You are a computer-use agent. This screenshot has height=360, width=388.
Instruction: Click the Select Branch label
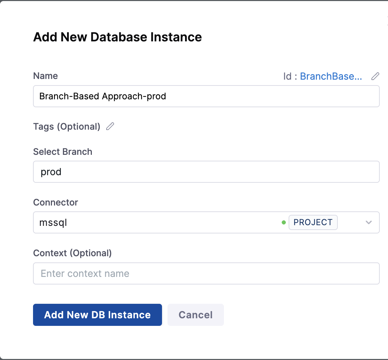pos(63,152)
